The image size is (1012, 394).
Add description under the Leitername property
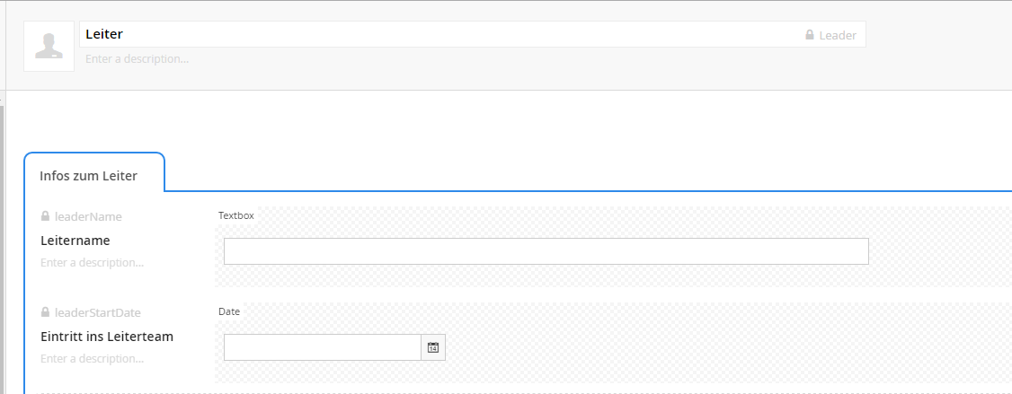point(93,262)
